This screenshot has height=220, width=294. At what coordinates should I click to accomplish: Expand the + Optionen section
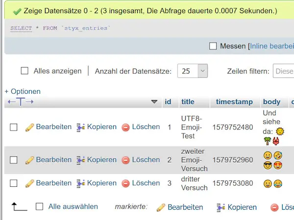[23, 91]
